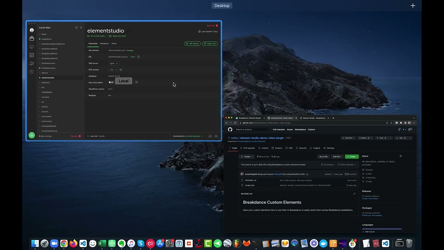Switch to Insights repo tab
This screenshot has height=250, width=444.
point(315,148)
